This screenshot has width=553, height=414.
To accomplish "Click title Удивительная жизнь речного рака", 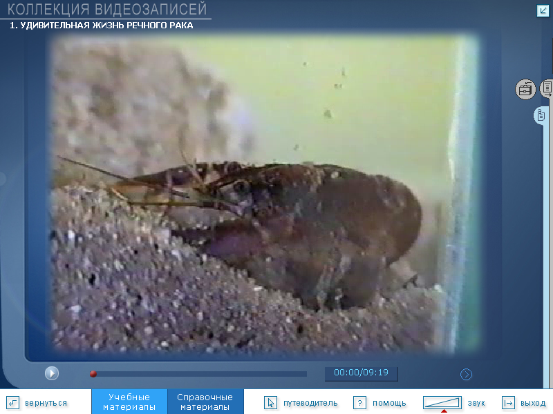I will tap(101, 26).
